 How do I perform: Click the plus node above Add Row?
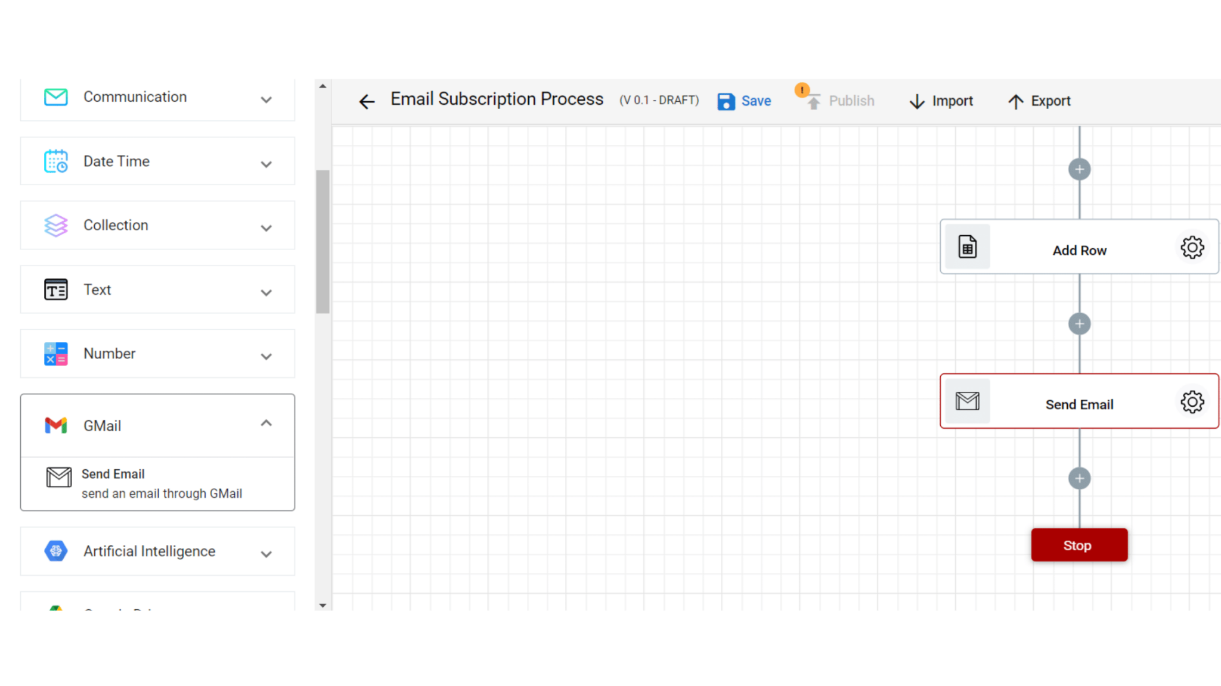click(x=1080, y=170)
